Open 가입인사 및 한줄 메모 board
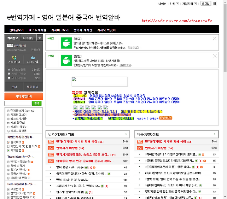Screen dimensions: 227x199 tap(24, 146)
